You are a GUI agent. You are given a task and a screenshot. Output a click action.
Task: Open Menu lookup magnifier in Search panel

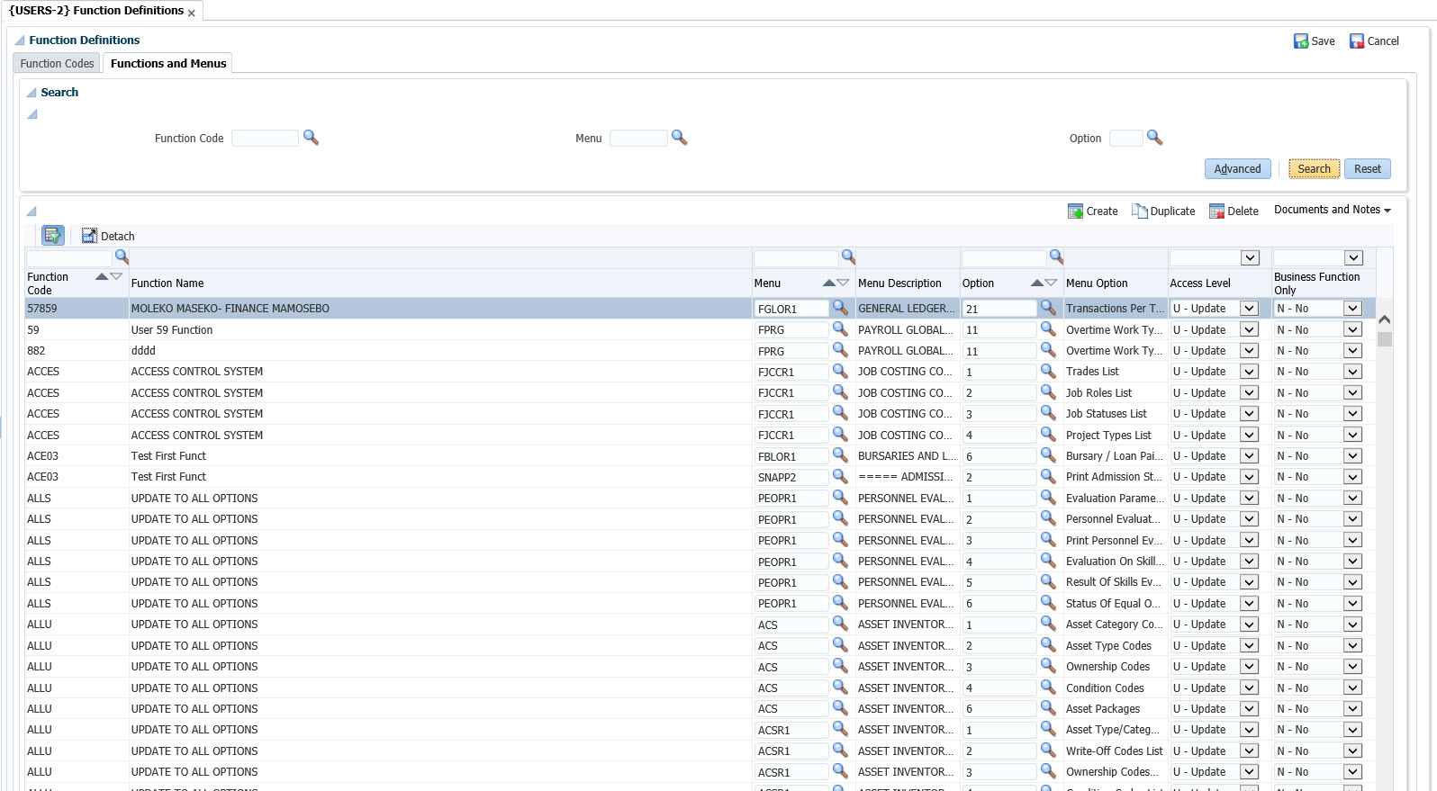tap(680, 138)
